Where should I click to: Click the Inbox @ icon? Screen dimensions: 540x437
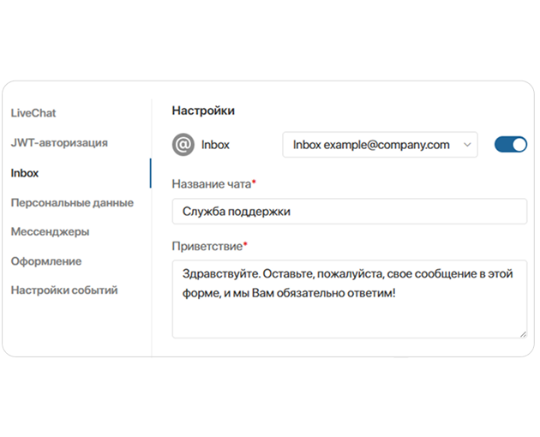point(183,145)
